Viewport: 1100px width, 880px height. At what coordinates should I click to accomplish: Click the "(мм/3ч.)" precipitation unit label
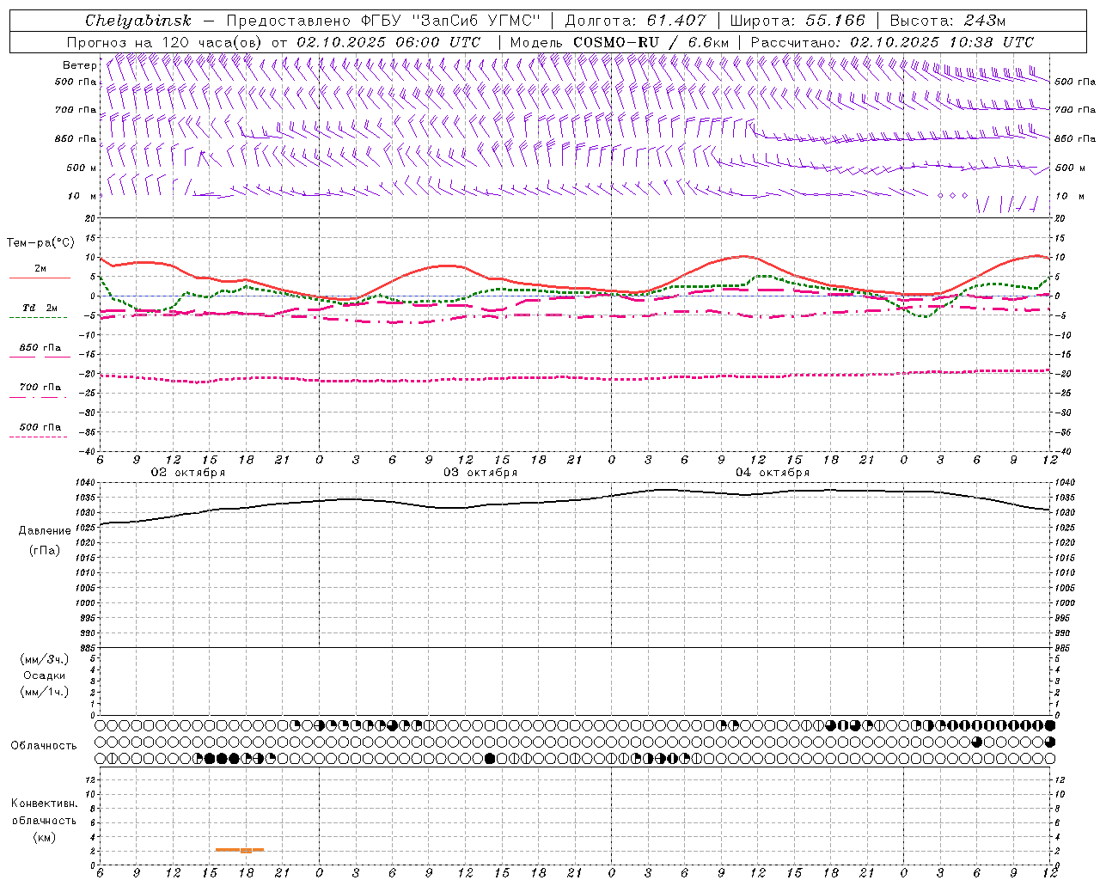click(45, 659)
